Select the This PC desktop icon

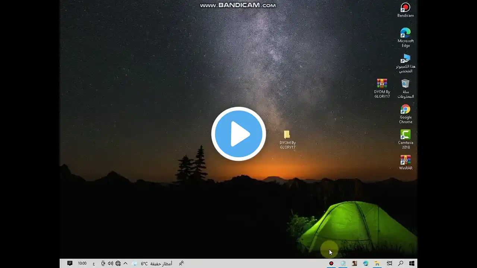point(405,63)
